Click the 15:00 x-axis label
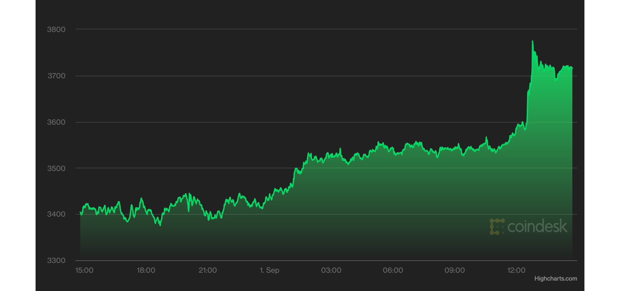The height and width of the screenshot is (291, 620). (x=84, y=270)
